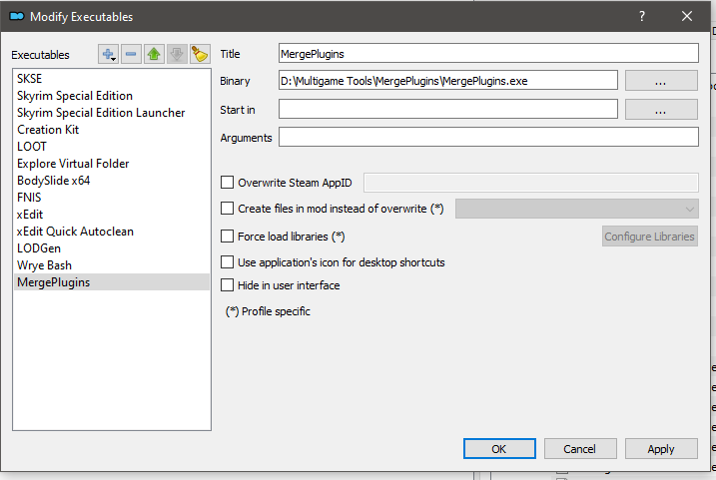Toggle Hide in user interface checkbox
This screenshot has width=716, height=480.
(x=227, y=285)
